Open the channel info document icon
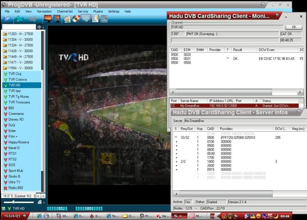Viewport: 307px width, 220px height. click(x=95, y=19)
